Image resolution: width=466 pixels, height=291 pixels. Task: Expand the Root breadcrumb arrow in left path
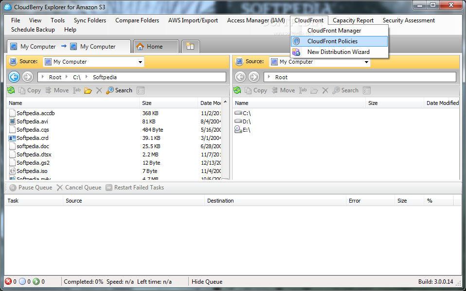click(x=43, y=77)
